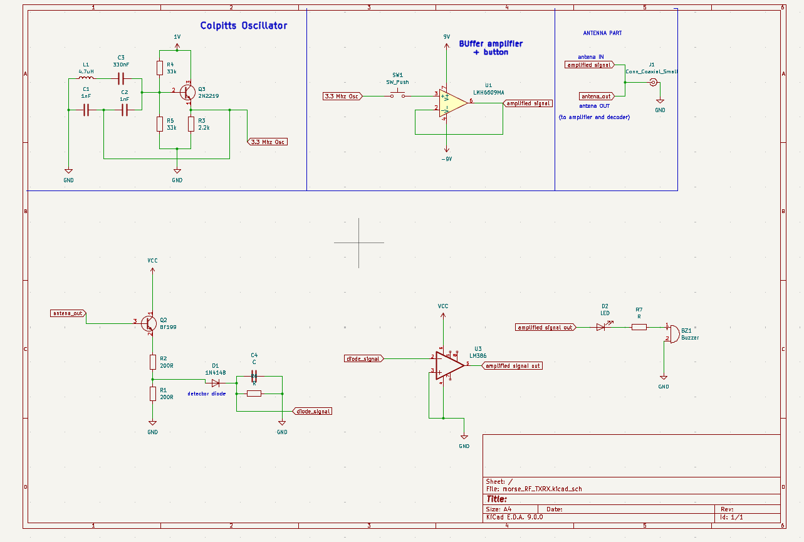The image size is (804, 542).
Task: Select the BF199 transistor symbol Q2
Action: click(x=149, y=324)
